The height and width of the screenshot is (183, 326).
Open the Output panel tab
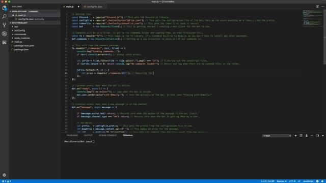pyautogui.click(x=88, y=135)
